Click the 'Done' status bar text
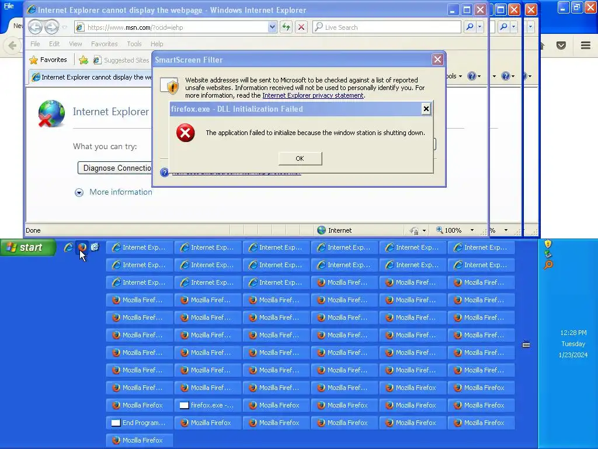This screenshot has width=598, height=449. point(33,230)
